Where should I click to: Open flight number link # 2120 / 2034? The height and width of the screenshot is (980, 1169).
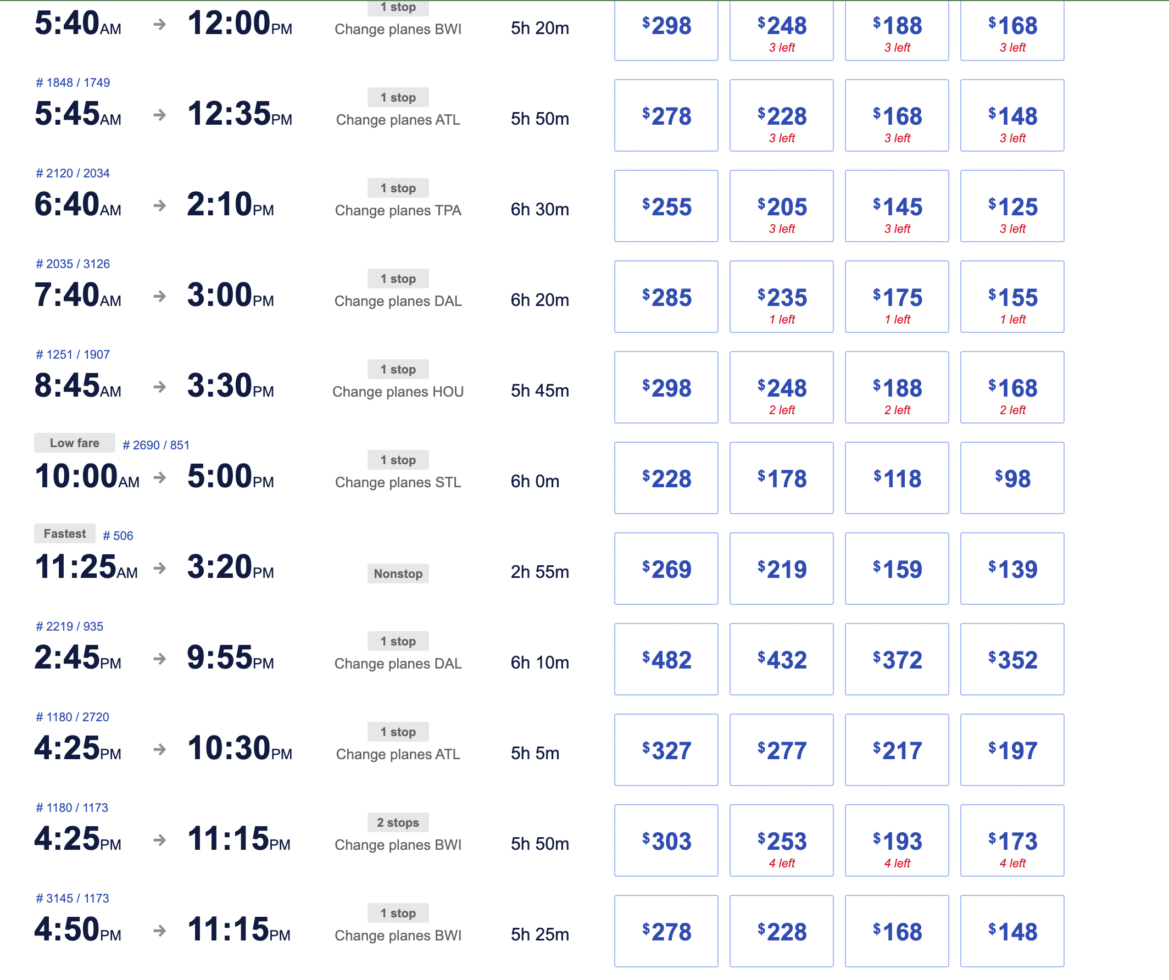click(x=73, y=174)
